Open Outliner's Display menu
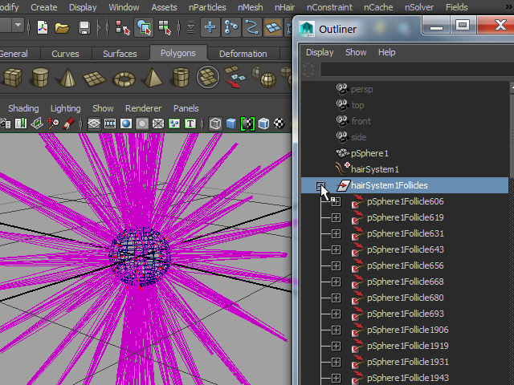The width and height of the screenshot is (514, 385). click(x=320, y=52)
